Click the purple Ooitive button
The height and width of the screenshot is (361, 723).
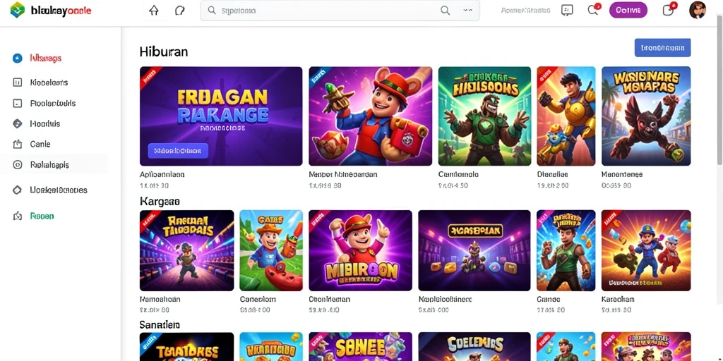tap(628, 10)
